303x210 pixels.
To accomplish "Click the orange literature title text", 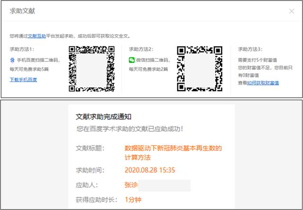I will click(x=173, y=152).
